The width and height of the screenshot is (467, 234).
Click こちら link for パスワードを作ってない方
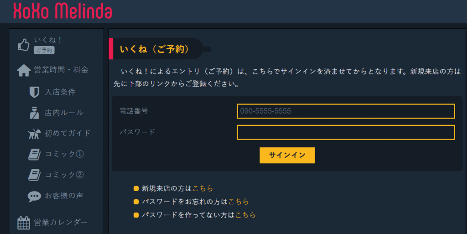[x=245, y=215]
